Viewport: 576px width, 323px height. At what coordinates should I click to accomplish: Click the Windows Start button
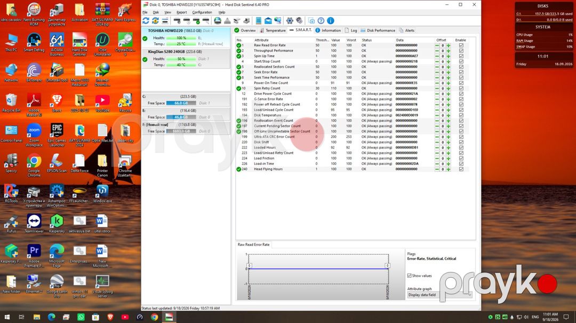click(x=7, y=317)
